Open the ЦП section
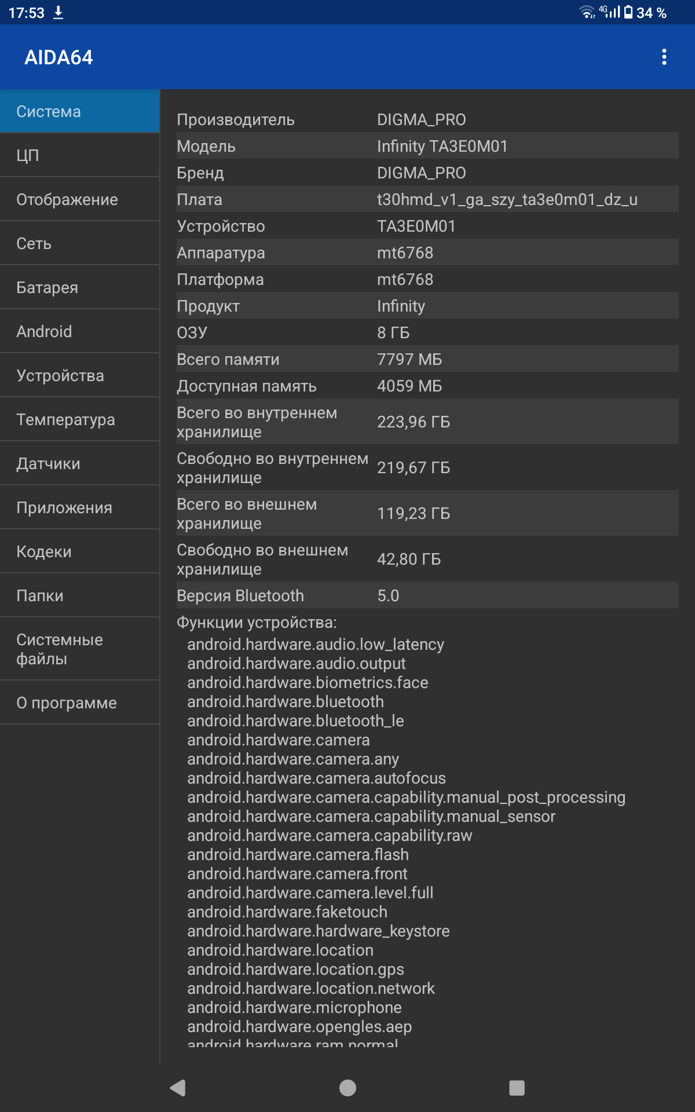The width and height of the screenshot is (695, 1112). [80, 155]
